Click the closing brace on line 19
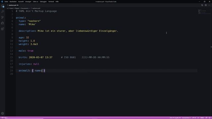The image size is (212, 119). click(x=44, y=70)
